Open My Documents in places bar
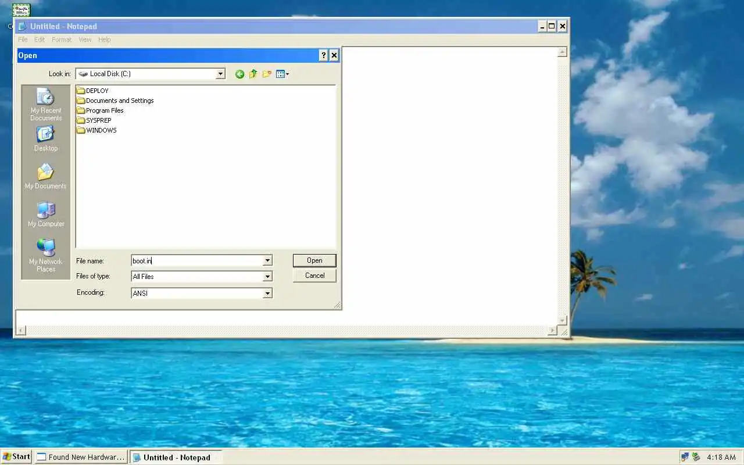Screen dimensions: 744x465 pyautogui.click(x=46, y=177)
